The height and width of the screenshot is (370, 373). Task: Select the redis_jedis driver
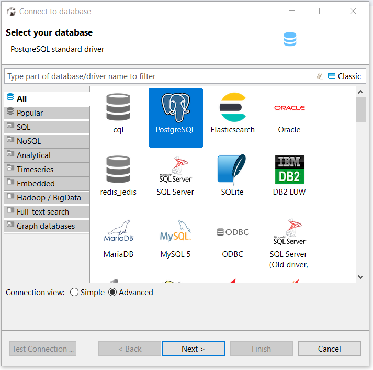click(118, 176)
